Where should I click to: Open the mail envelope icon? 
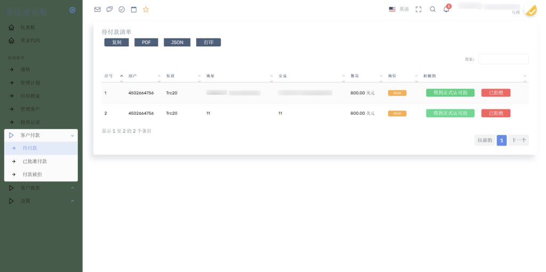click(97, 9)
